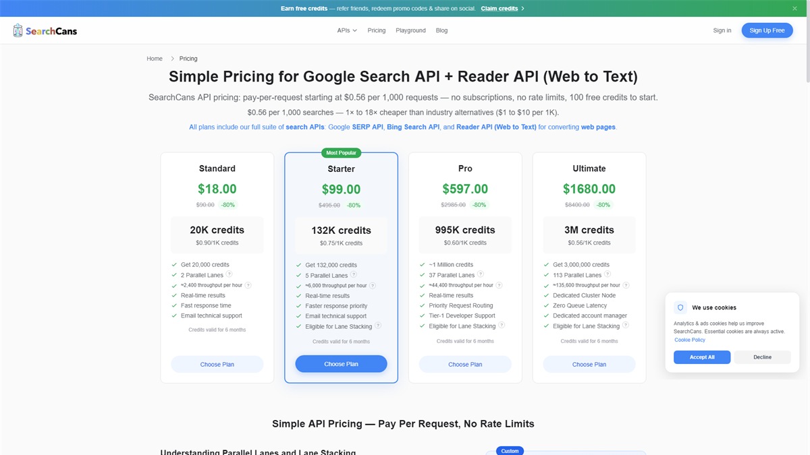Choose the Pro plan
This screenshot has height=455, width=810.
pyautogui.click(x=465, y=364)
